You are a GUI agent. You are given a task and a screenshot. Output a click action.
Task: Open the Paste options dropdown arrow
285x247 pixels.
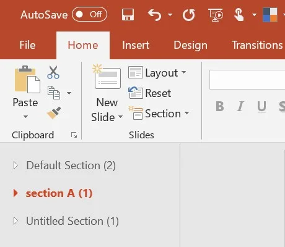[25, 117]
